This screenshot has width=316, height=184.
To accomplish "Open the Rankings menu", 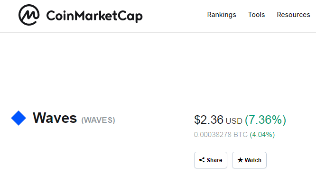I will pos(222,15).
